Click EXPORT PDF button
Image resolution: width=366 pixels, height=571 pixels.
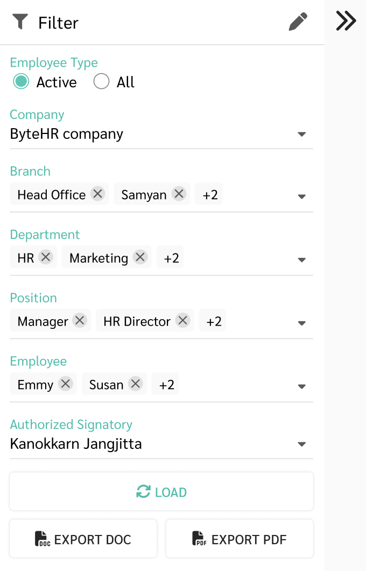point(239,539)
